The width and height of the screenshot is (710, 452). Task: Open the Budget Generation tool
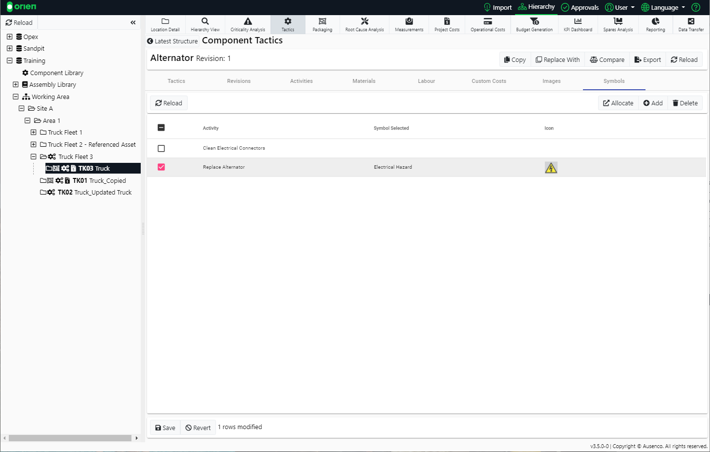534,24
